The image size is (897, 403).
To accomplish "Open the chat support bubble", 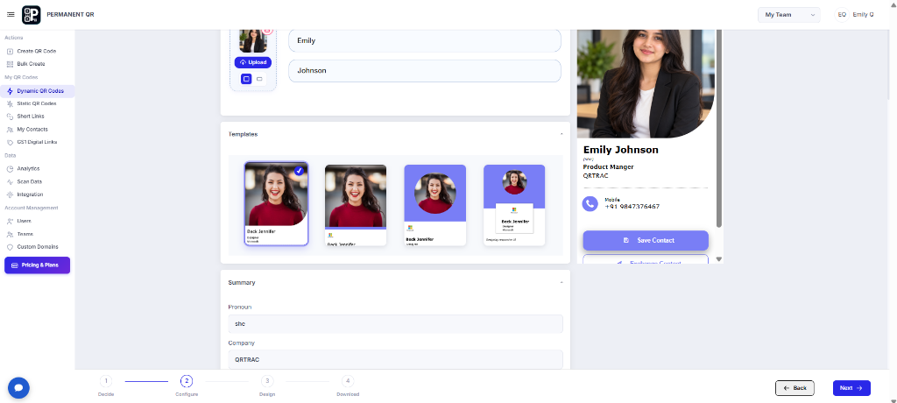I will pos(18,387).
